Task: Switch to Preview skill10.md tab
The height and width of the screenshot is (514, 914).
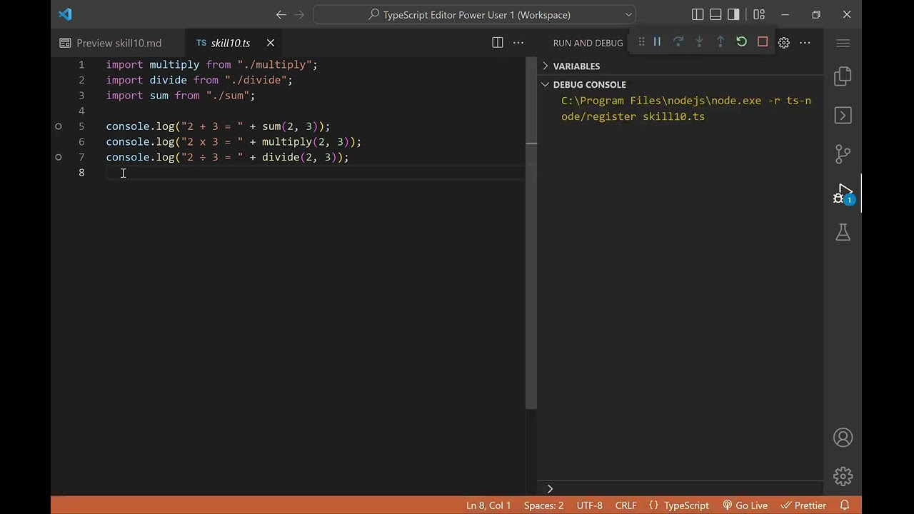Action: coord(119,43)
